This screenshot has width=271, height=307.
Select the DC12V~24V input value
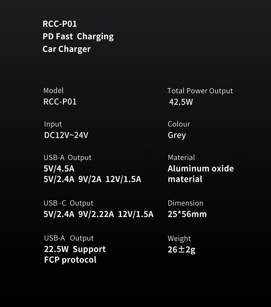point(66,135)
